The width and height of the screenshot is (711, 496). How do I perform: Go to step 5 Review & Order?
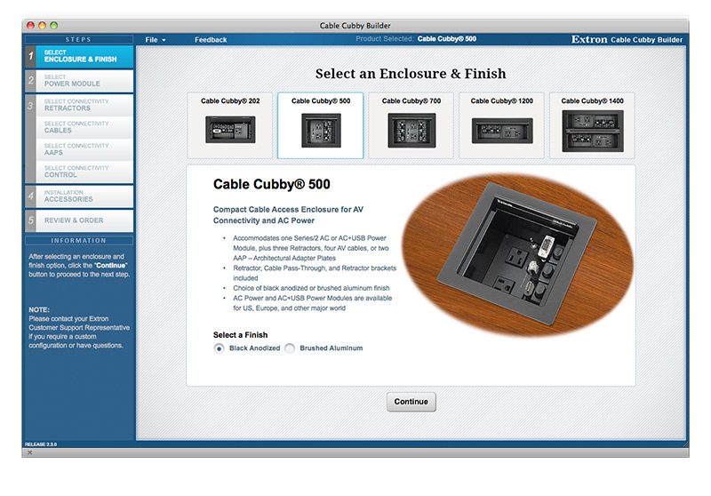79,220
